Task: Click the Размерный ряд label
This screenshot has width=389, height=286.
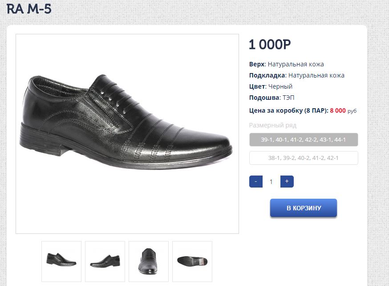Action: pos(273,125)
